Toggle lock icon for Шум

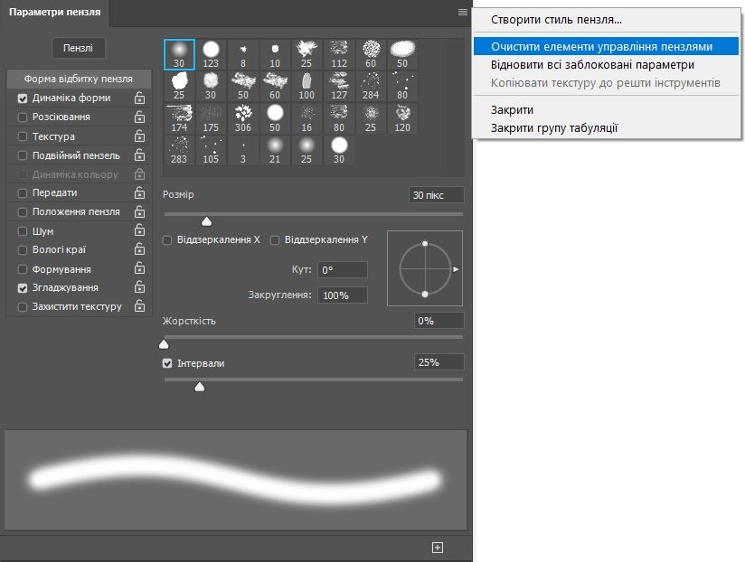139,230
